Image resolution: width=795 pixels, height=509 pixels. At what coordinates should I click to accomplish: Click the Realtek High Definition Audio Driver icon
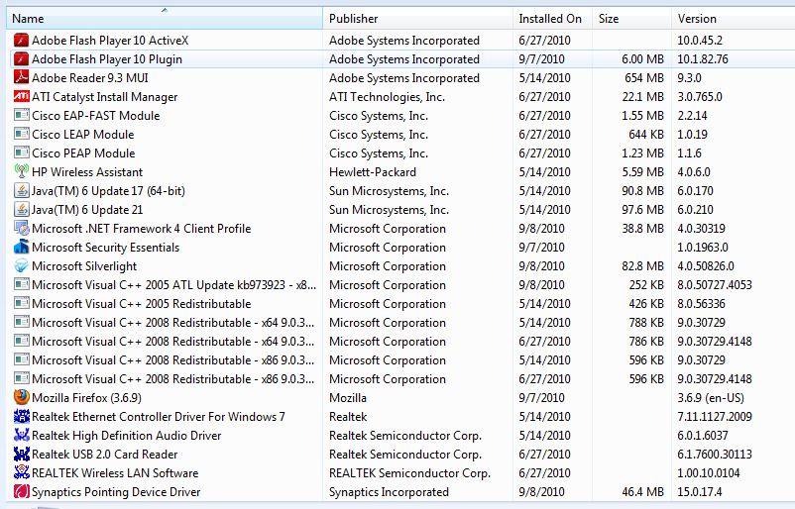(x=21, y=435)
